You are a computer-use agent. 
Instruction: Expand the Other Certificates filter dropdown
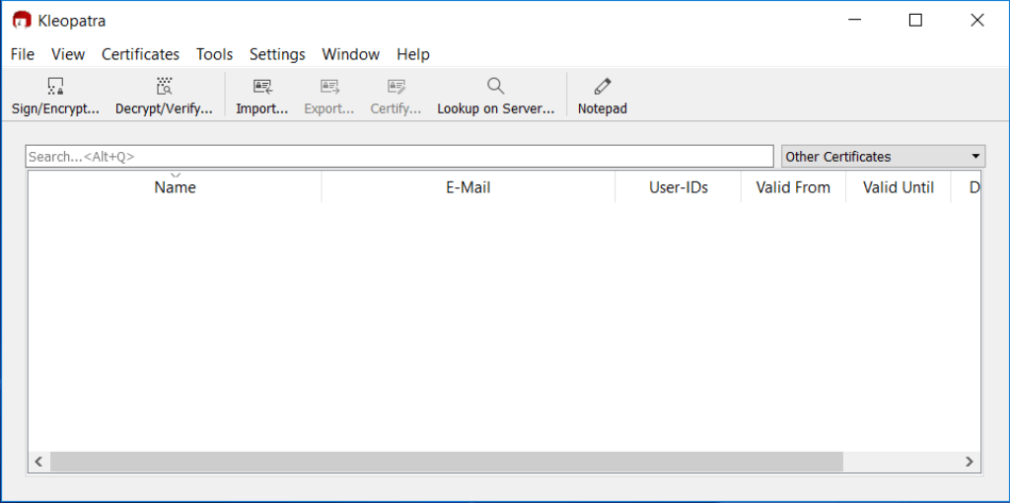click(883, 157)
